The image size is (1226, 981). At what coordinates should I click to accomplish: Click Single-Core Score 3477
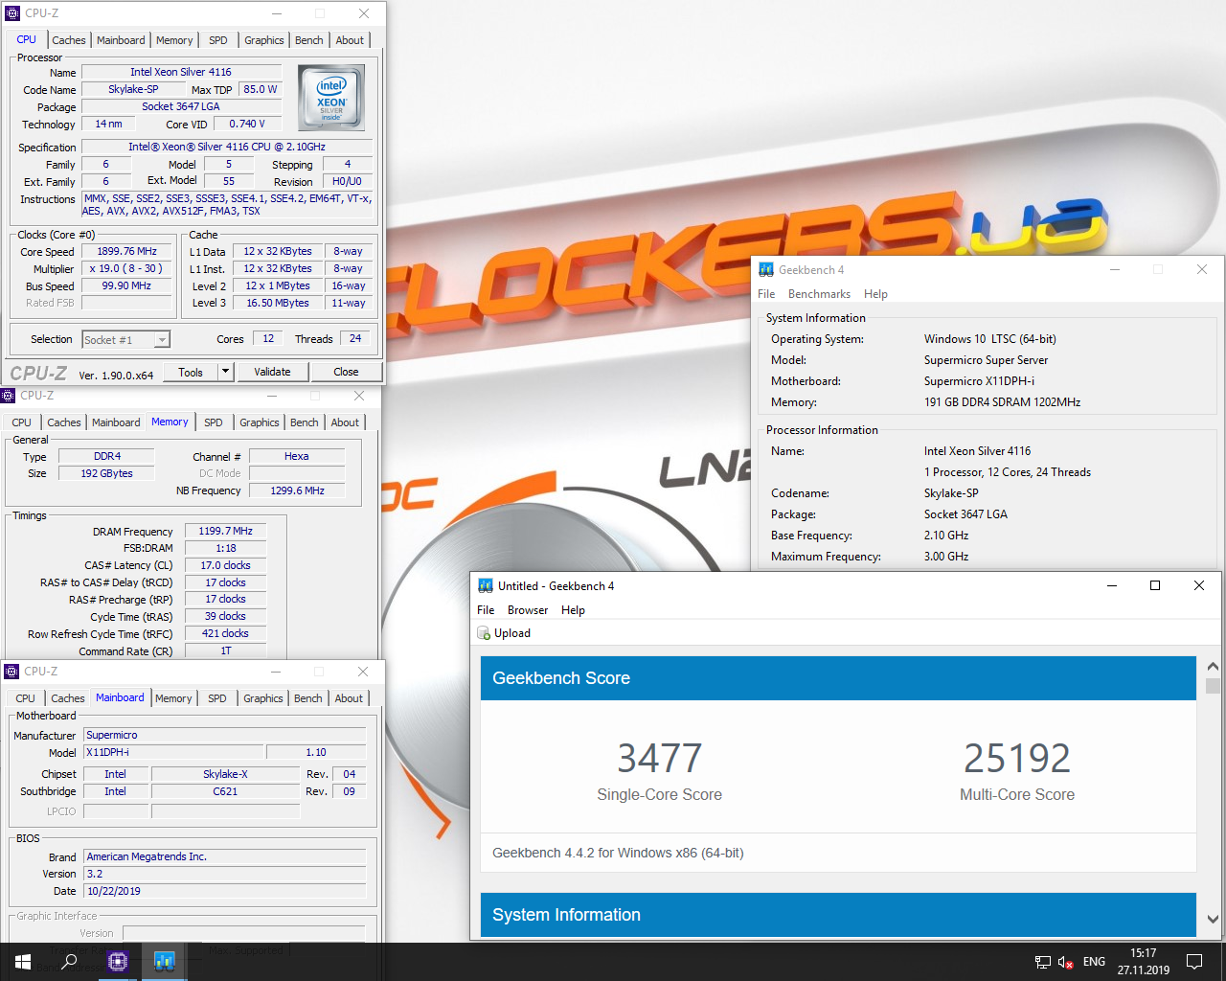pyautogui.click(x=659, y=759)
